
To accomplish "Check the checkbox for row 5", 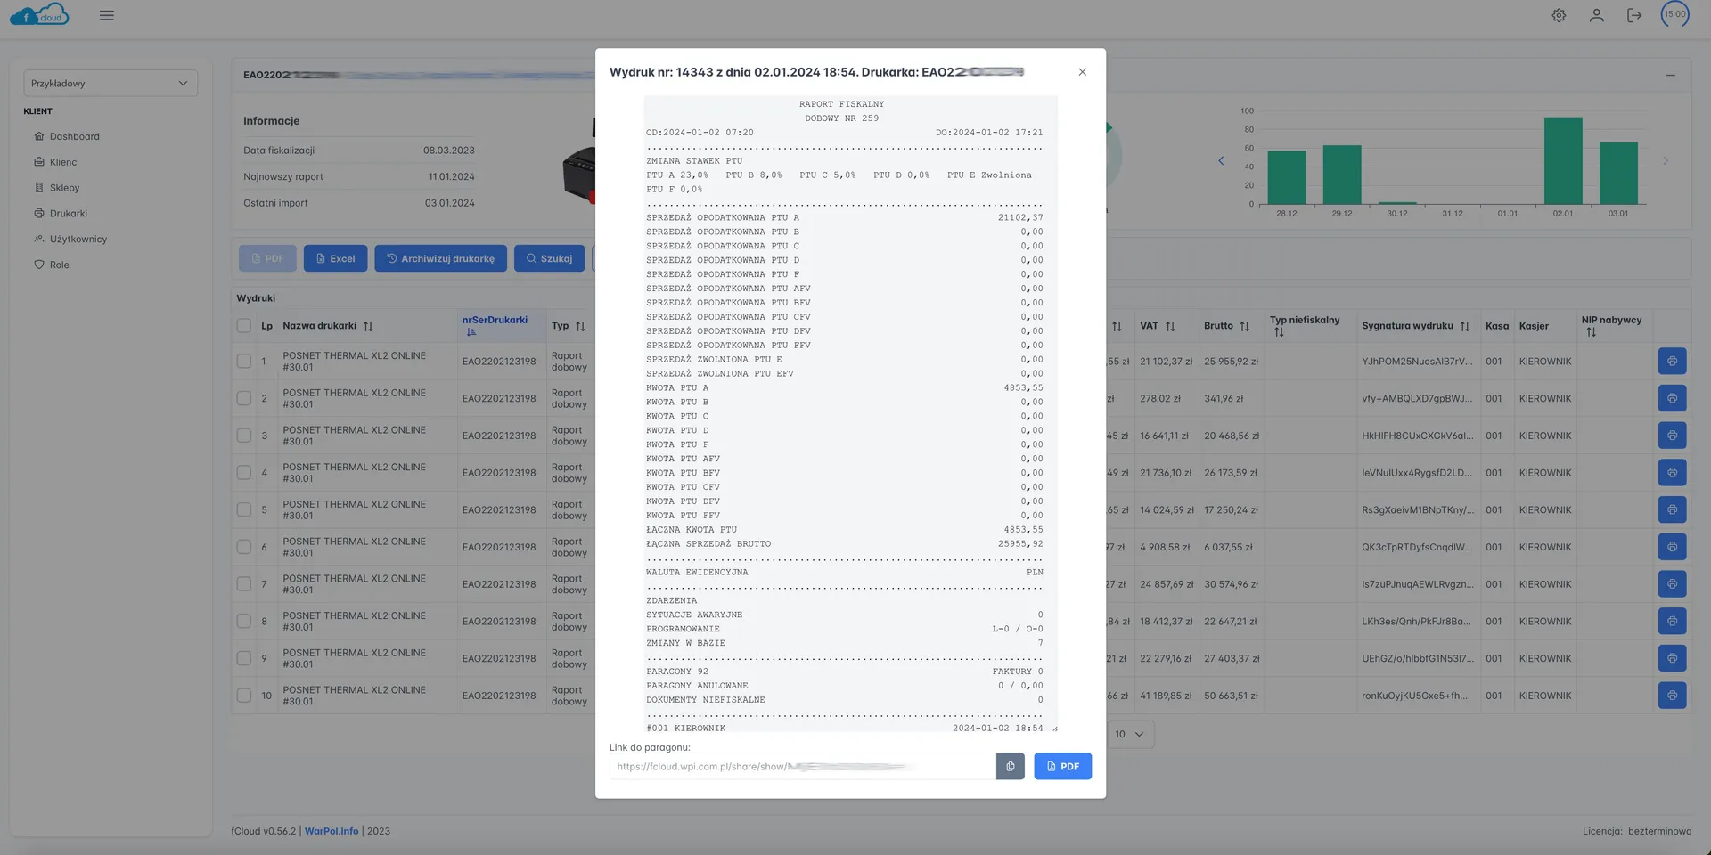I will click(x=244, y=510).
